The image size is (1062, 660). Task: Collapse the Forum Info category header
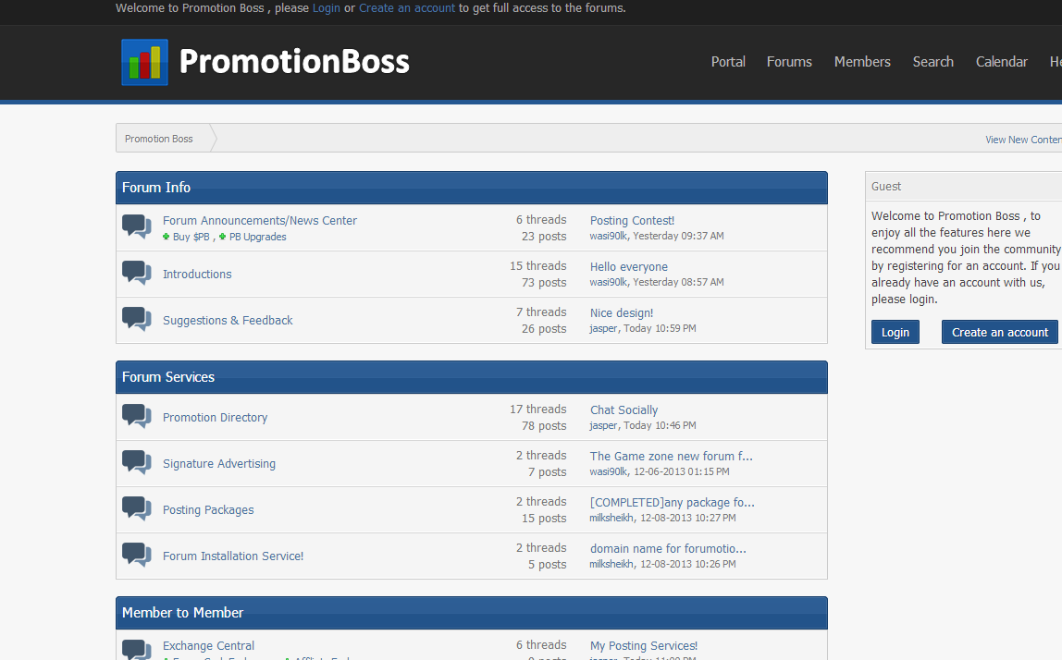pos(471,188)
